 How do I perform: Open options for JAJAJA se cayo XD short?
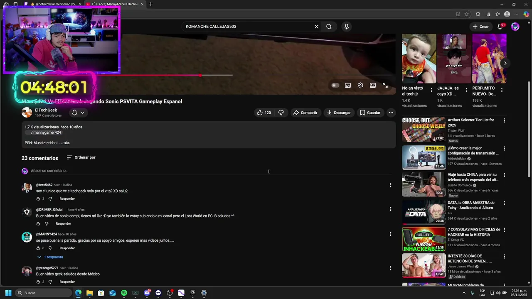pos(467,90)
